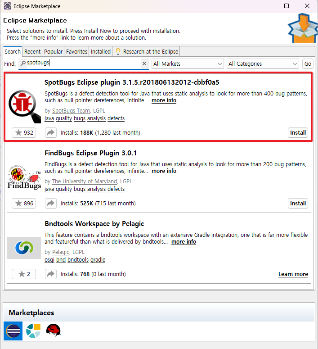Click the SpotBugs Eclipse plugin title

tap(132, 82)
